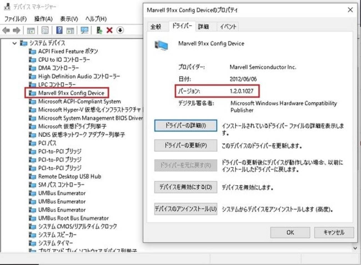
Task: Click the ドライバーを元に戻す(R) button
Action: 185,165
